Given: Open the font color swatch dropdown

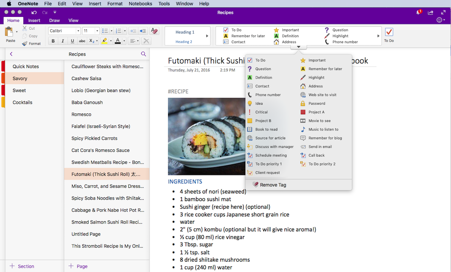Looking at the screenshot, I should pyautogui.click(x=124, y=41).
